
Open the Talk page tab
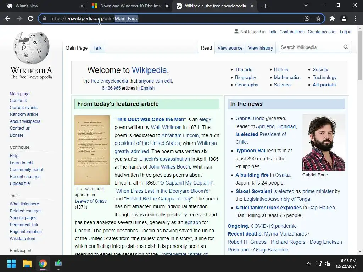pos(97,48)
